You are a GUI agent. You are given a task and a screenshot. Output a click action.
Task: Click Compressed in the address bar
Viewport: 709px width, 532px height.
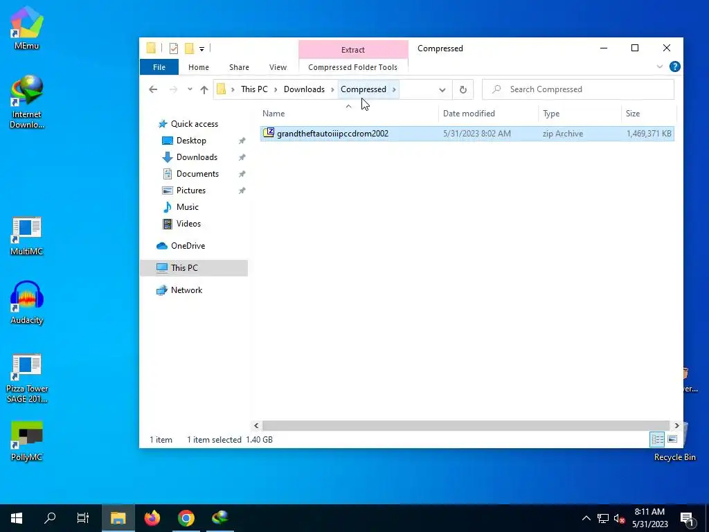point(363,89)
